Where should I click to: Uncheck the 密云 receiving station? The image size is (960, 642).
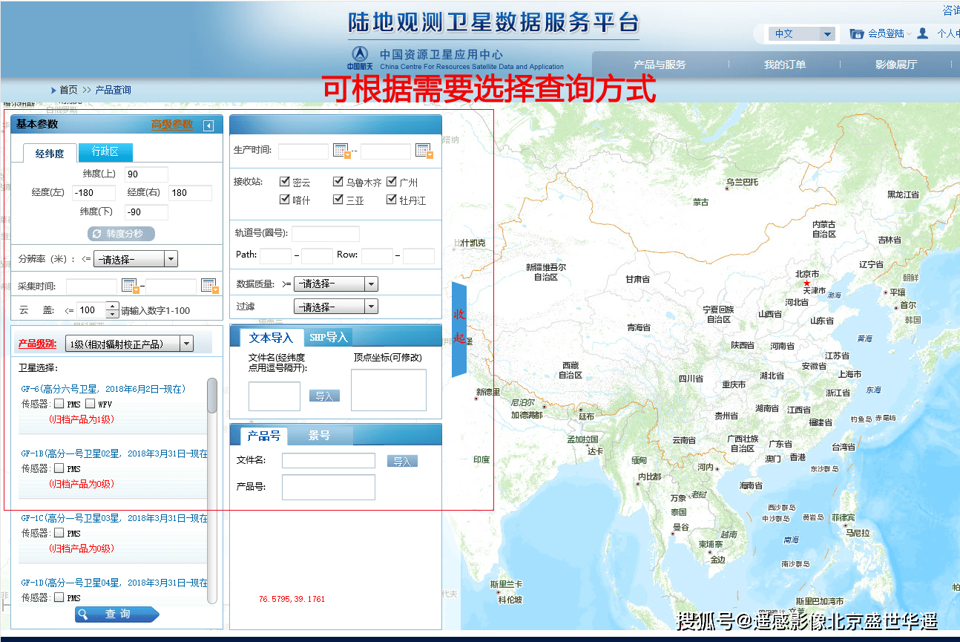(x=284, y=182)
